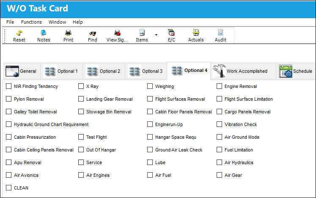Enable Flight Surfaces Removal checkbox
316x198 pixels.
(x=150, y=99)
